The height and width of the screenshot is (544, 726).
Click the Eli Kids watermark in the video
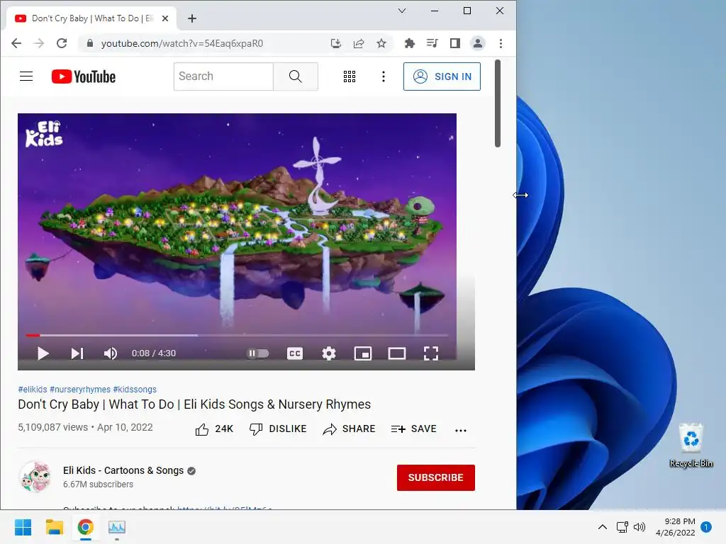coord(43,134)
